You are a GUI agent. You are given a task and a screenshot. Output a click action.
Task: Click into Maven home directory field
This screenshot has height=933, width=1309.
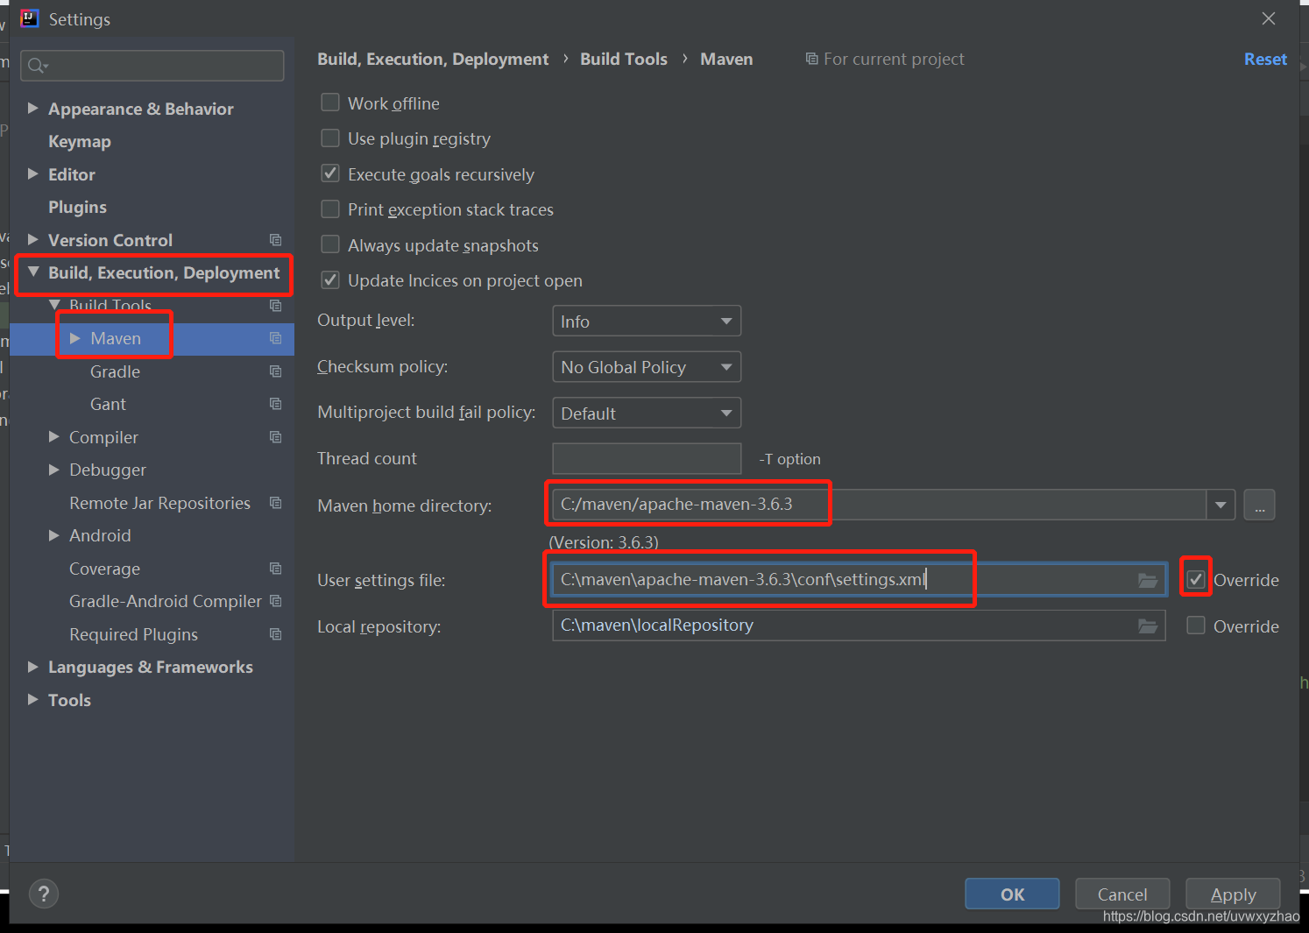(x=880, y=505)
